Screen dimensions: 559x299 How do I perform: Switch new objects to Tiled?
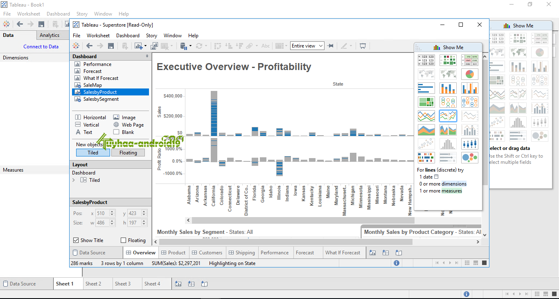point(93,152)
